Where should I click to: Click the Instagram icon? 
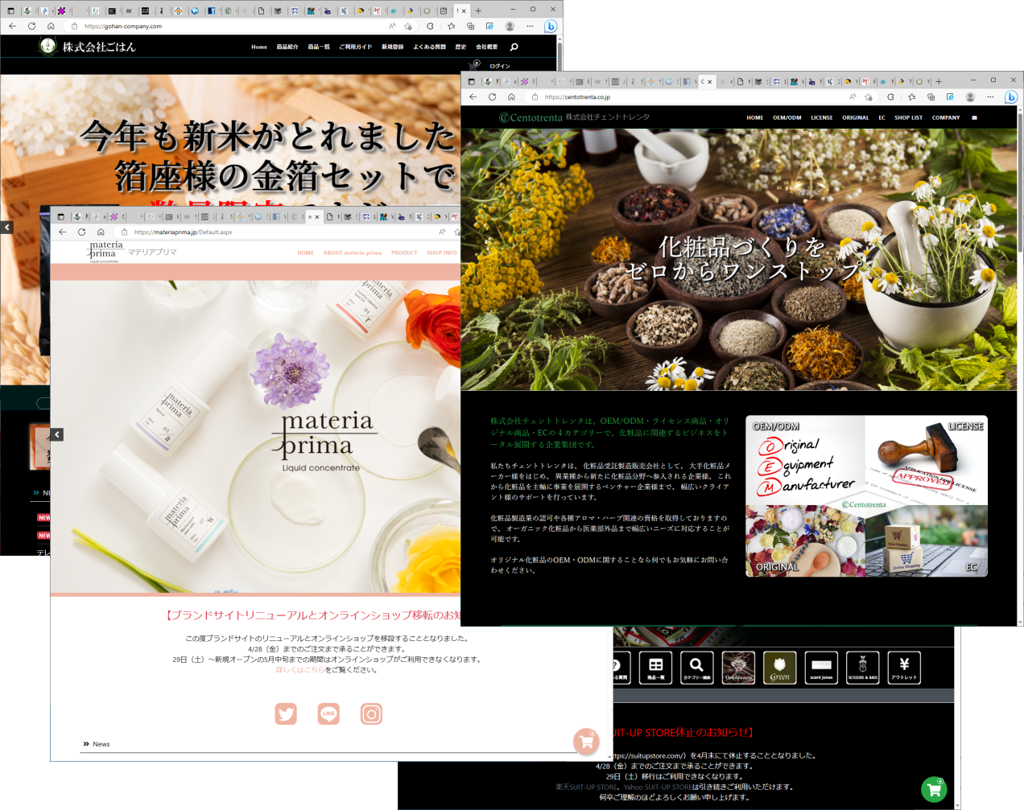pos(371,713)
